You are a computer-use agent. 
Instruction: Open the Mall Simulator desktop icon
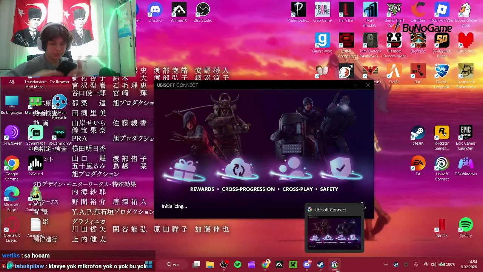370,15
